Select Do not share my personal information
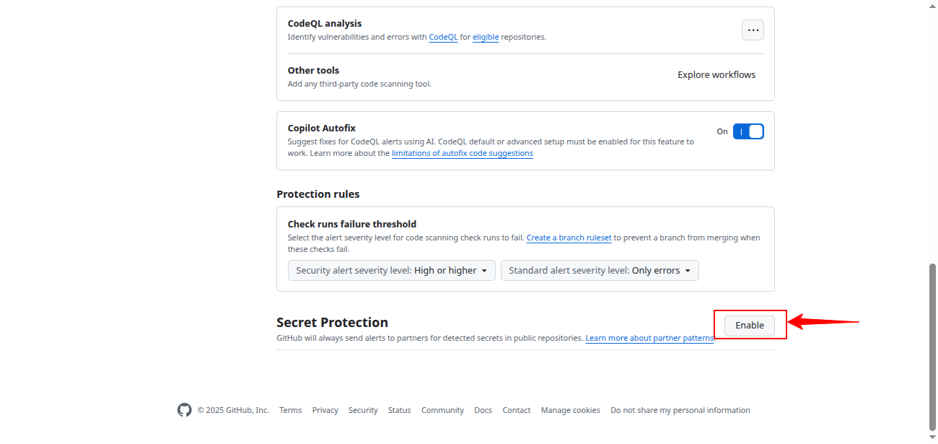938x444 pixels. [x=680, y=409]
